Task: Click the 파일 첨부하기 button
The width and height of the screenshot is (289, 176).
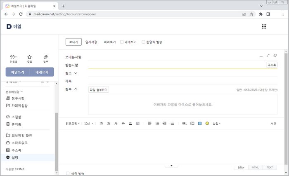Action: click(98, 90)
